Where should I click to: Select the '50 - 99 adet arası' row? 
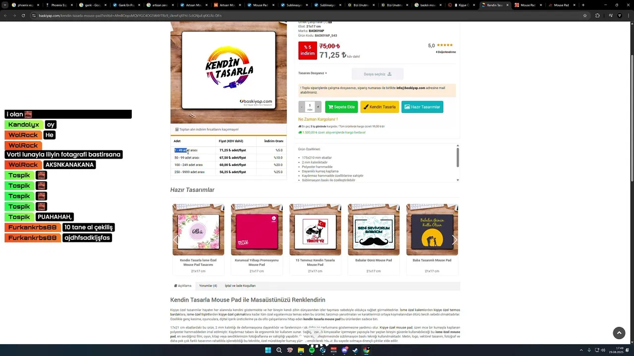(x=228, y=158)
